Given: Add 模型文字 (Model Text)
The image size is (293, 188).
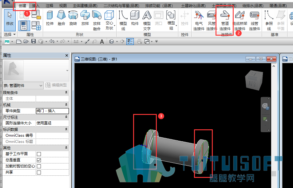Looking at the screenshot, I should (147, 21).
